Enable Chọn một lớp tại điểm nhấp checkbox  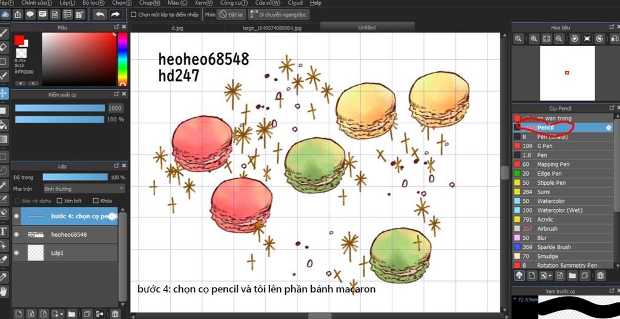[x=134, y=14]
